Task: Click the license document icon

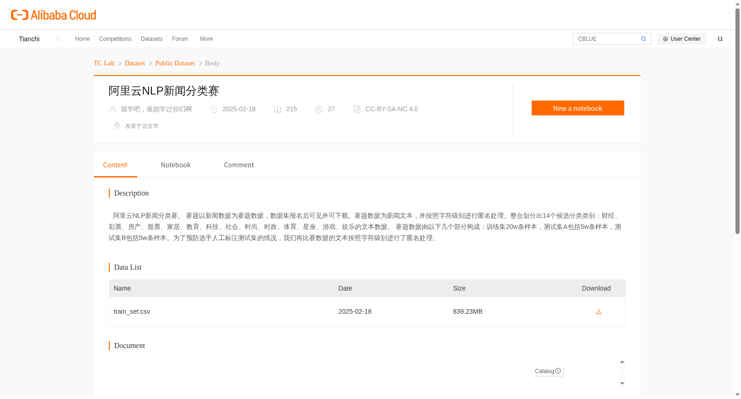Action: coord(357,109)
